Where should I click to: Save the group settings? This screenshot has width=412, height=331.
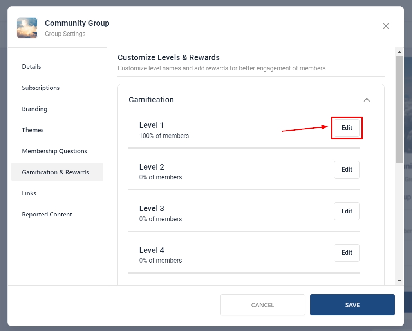(x=352, y=305)
